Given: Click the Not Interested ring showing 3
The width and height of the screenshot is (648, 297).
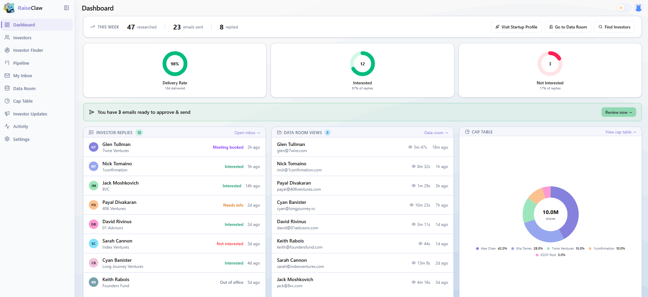Looking at the screenshot, I should tap(550, 64).
